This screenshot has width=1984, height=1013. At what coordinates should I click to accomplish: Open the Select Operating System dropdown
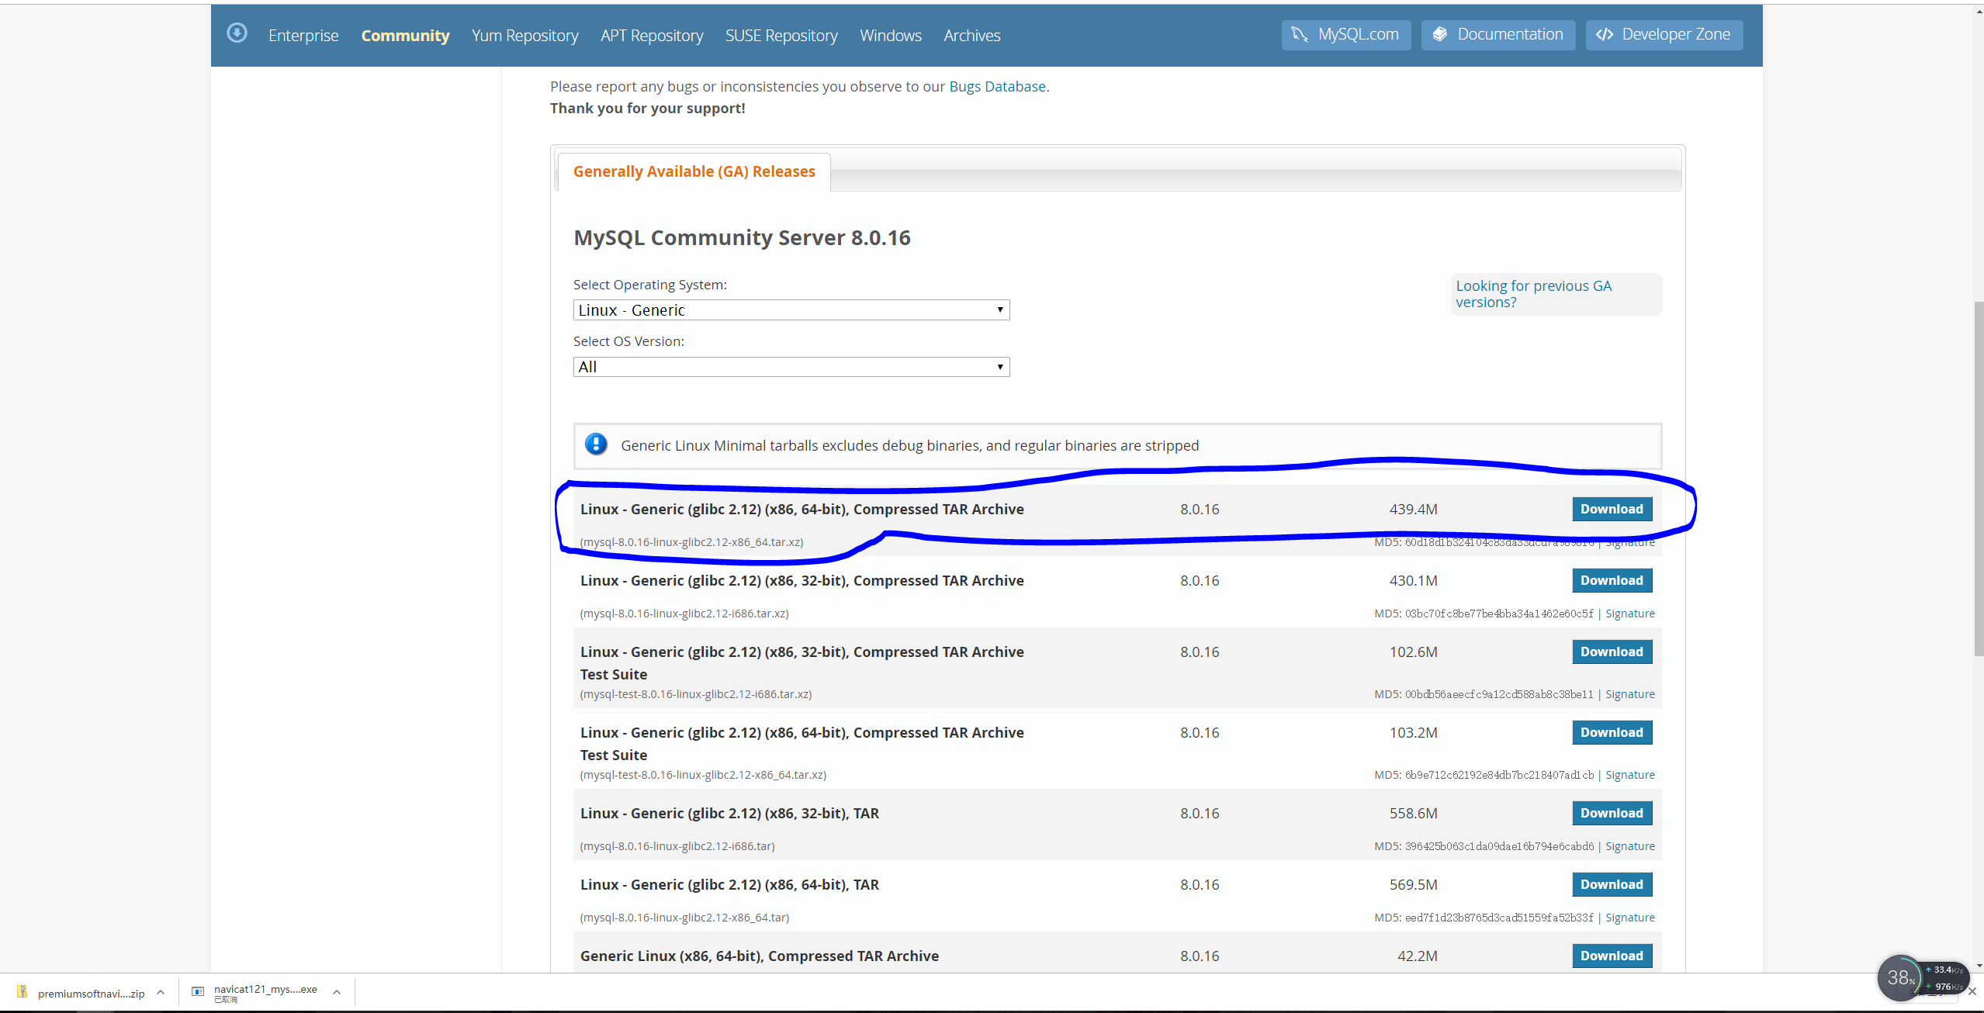(791, 310)
